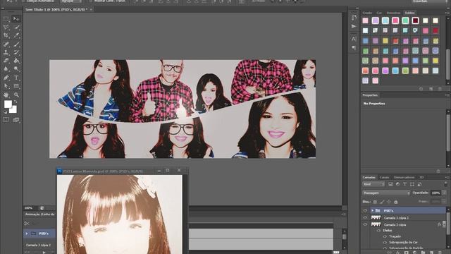Open the Styles panel flyout menu
This screenshot has width=451, height=254.
pyautogui.click(x=447, y=13)
